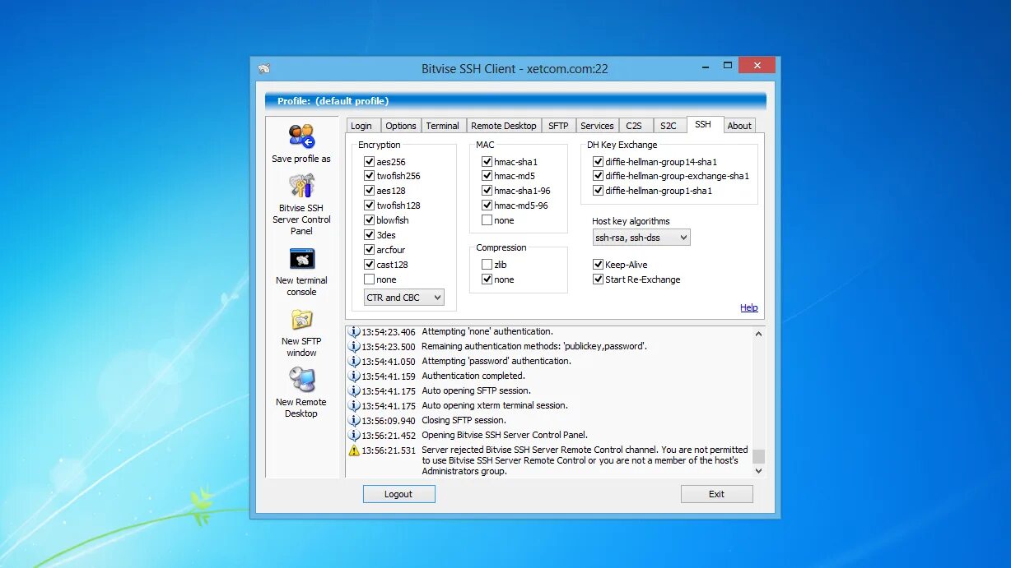1011x568 pixels.
Task: Maximize the Bitvise SSH Client window
Action: pos(728,66)
